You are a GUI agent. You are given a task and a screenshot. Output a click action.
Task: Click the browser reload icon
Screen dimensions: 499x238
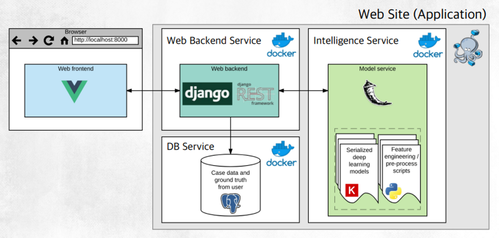click(x=49, y=40)
